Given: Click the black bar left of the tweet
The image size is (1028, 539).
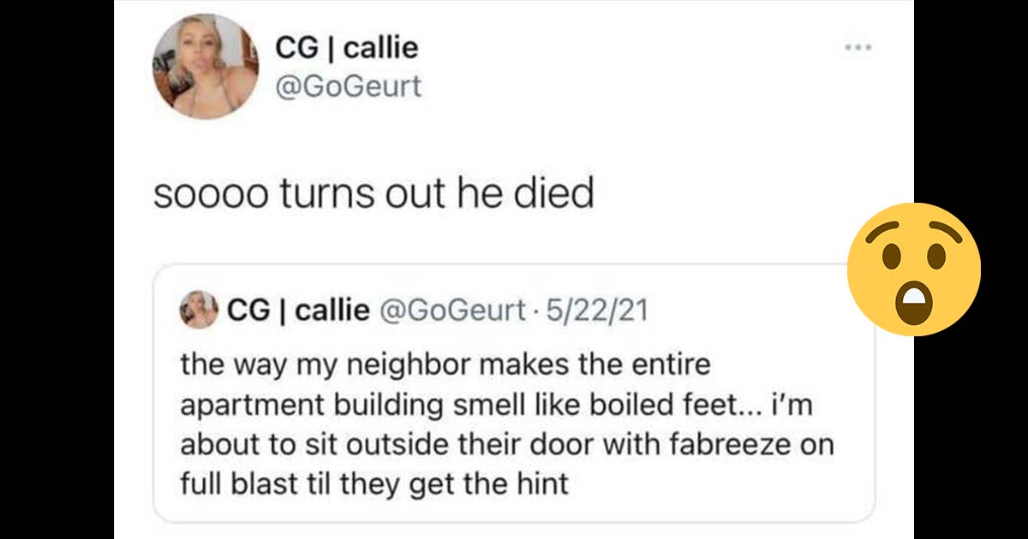Looking at the screenshot, I should point(57,269).
